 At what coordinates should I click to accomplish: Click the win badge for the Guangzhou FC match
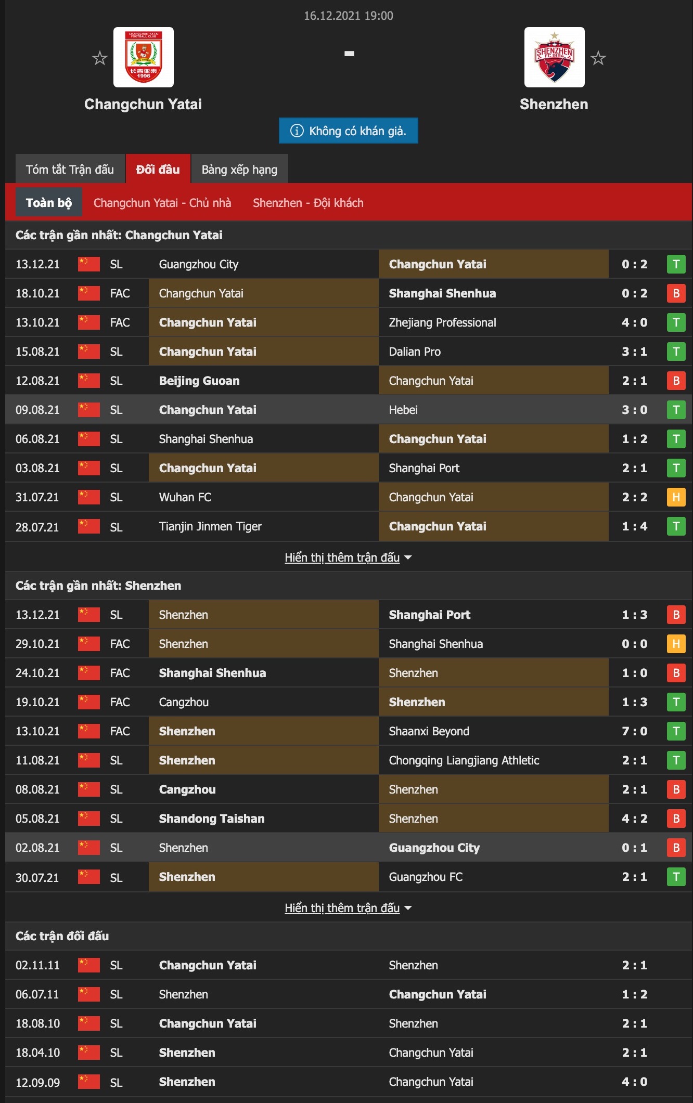[676, 877]
